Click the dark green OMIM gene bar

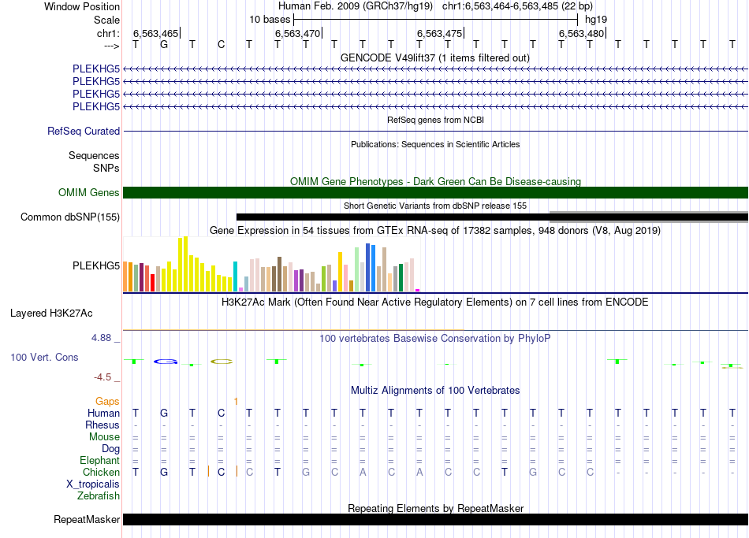(435, 192)
